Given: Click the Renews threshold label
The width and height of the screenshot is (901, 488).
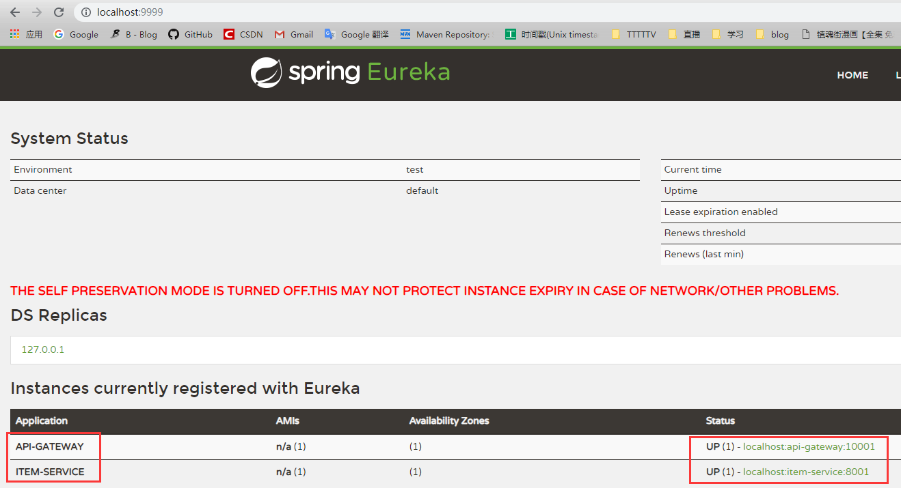Looking at the screenshot, I should 705,233.
